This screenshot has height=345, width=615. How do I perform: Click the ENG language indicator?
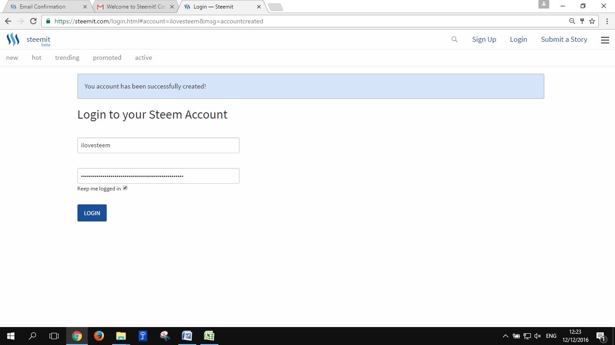pos(551,336)
